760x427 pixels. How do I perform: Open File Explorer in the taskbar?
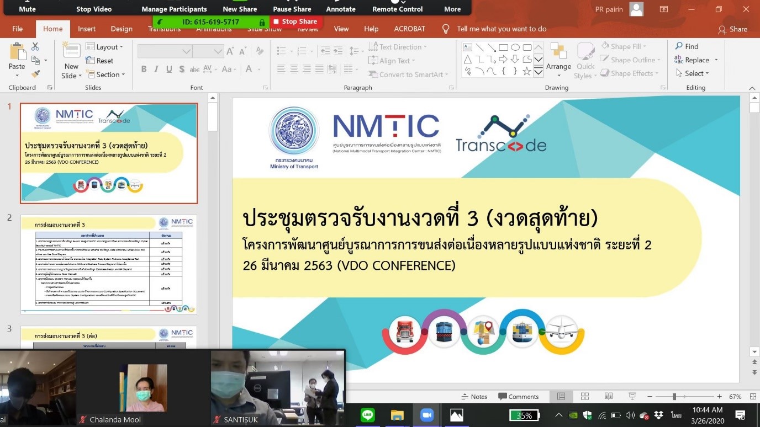tap(397, 415)
